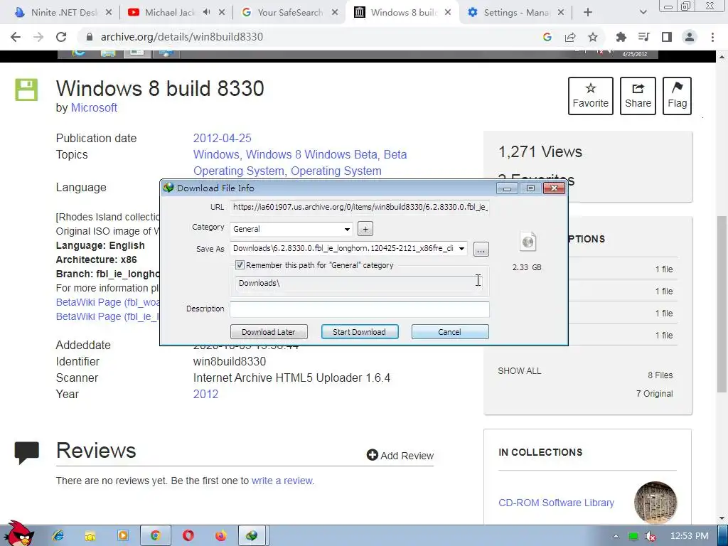Open file explorer folder on taskbar
Image resolution: width=728 pixels, height=546 pixels.
[90, 536]
